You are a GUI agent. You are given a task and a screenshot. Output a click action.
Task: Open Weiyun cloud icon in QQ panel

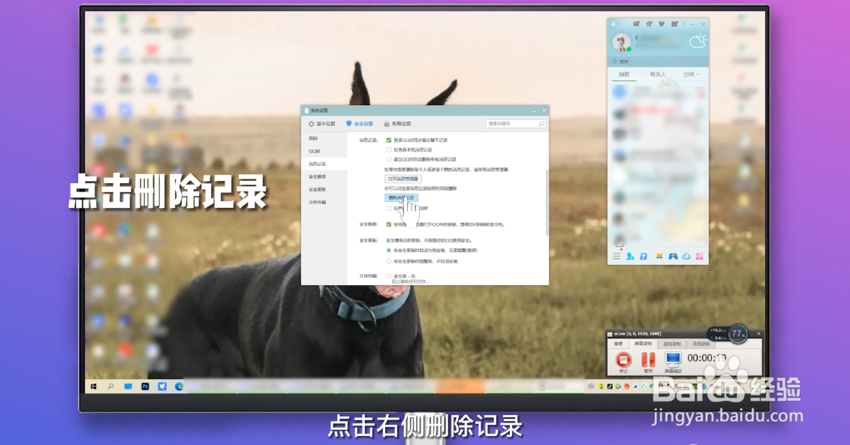686,257
